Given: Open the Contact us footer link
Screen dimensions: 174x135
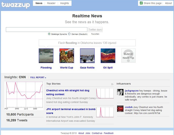Looking at the screenshot, I should (97, 133).
